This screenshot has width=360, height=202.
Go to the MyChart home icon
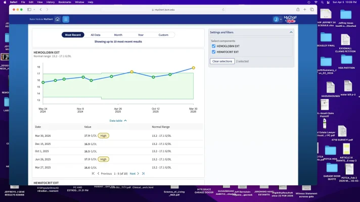coord(58,19)
